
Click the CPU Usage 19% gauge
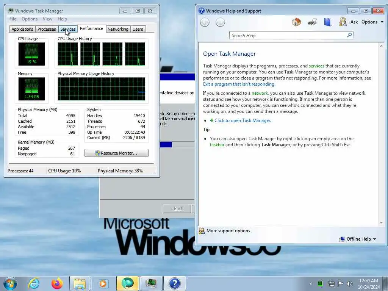point(31,54)
